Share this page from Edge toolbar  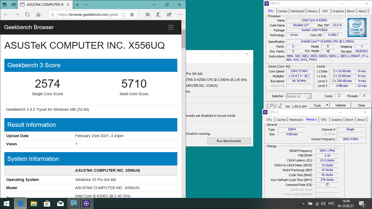(169, 14)
